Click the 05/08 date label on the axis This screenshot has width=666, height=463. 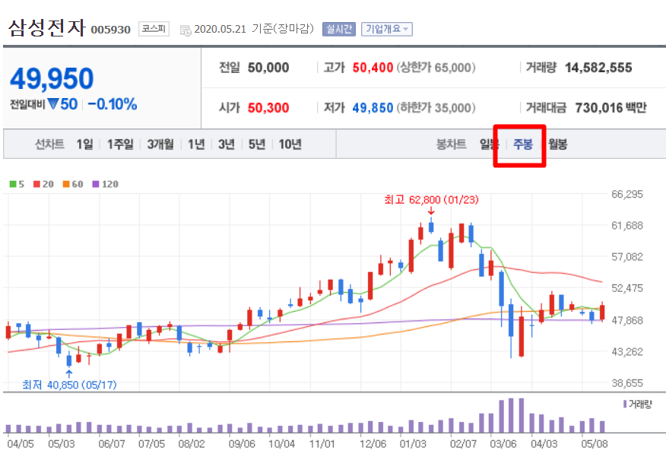click(x=595, y=444)
